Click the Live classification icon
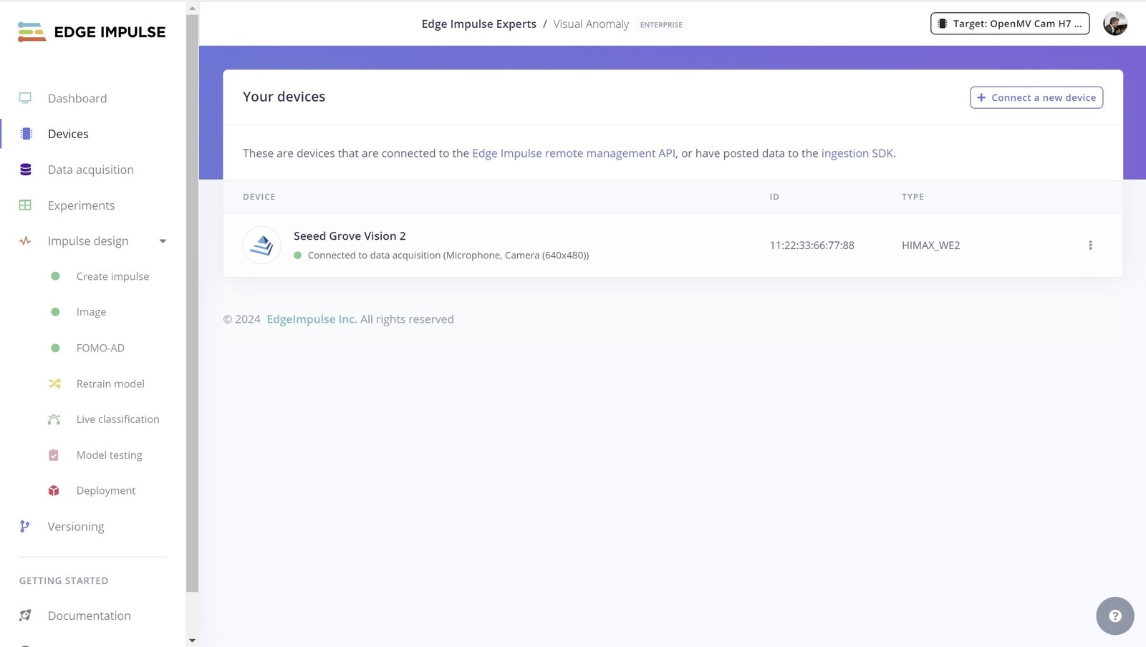Screen dimensions: 1146x647 (54, 419)
